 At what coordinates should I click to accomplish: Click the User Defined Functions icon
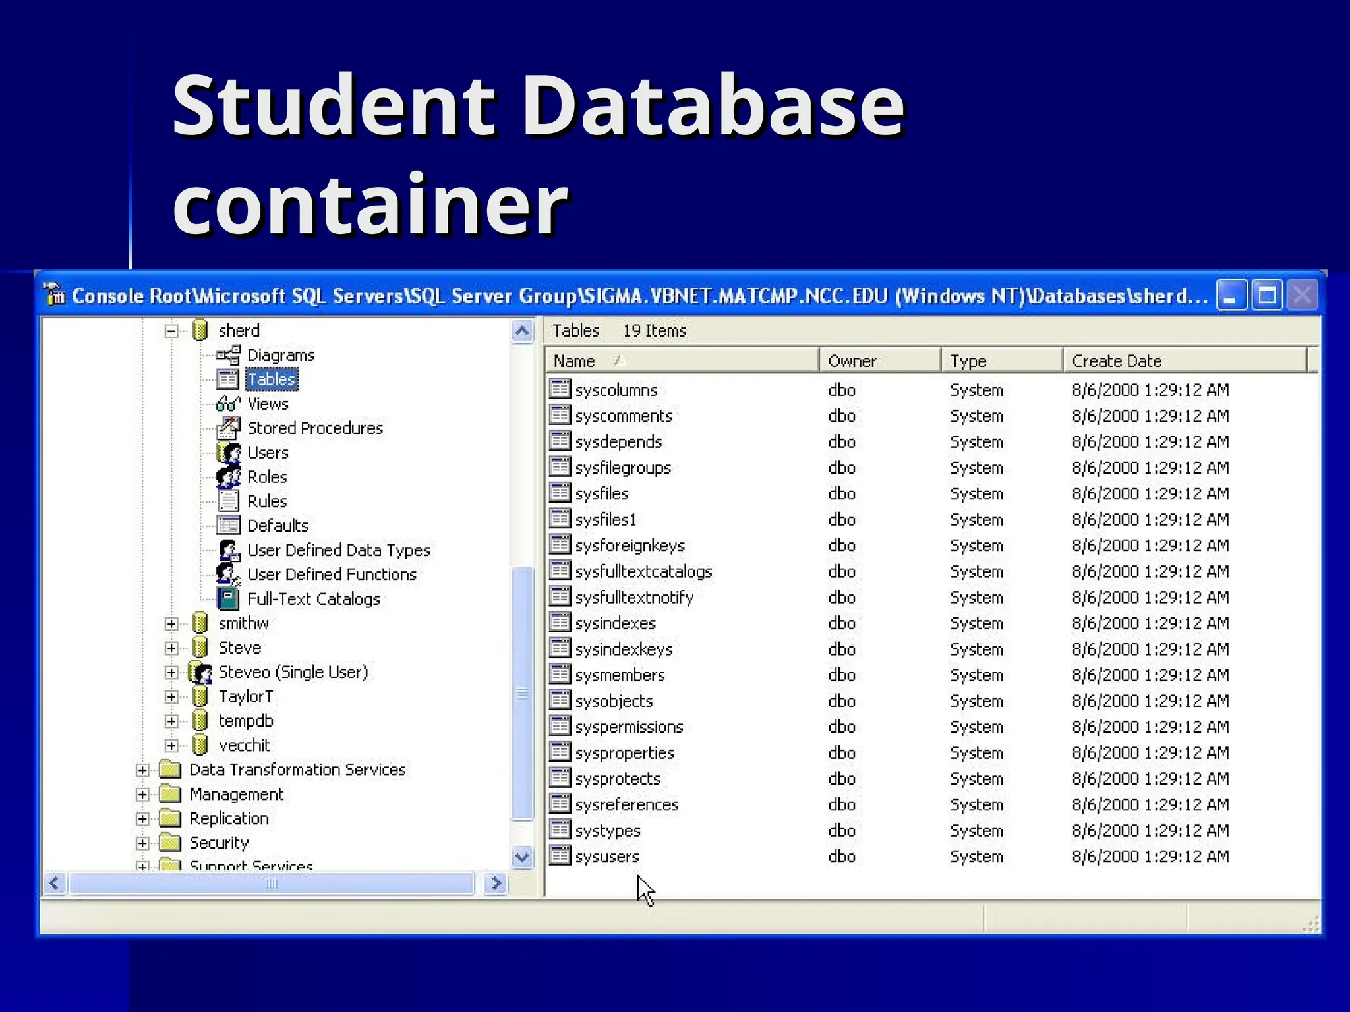point(228,575)
